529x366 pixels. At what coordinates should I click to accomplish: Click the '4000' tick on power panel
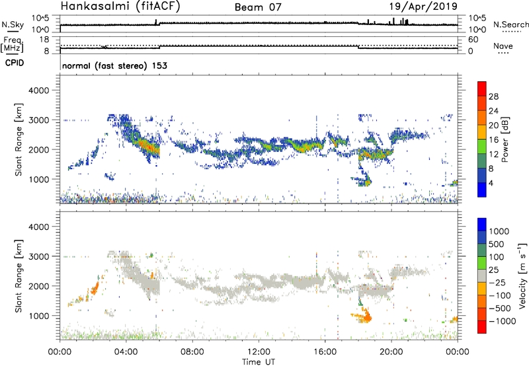click(39, 91)
